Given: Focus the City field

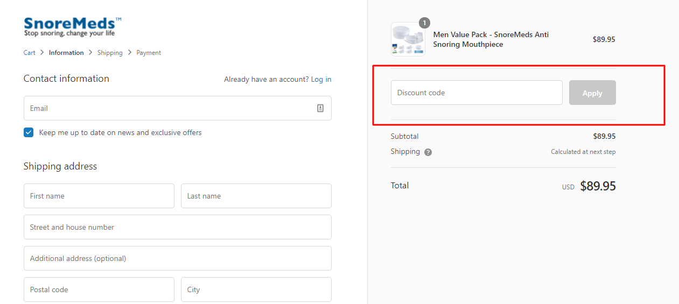Looking at the screenshot, I should tap(256, 289).
